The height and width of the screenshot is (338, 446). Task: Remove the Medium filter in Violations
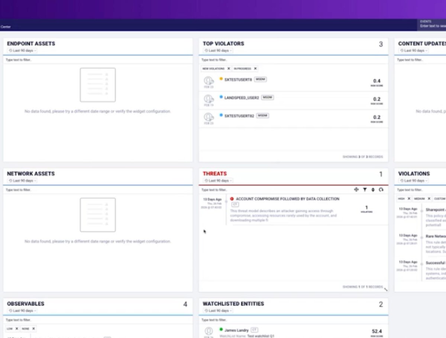click(x=429, y=199)
